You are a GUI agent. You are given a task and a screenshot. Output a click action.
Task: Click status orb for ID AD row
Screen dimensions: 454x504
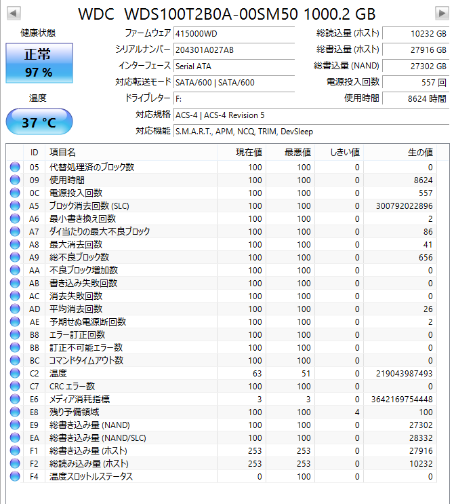tap(15, 309)
